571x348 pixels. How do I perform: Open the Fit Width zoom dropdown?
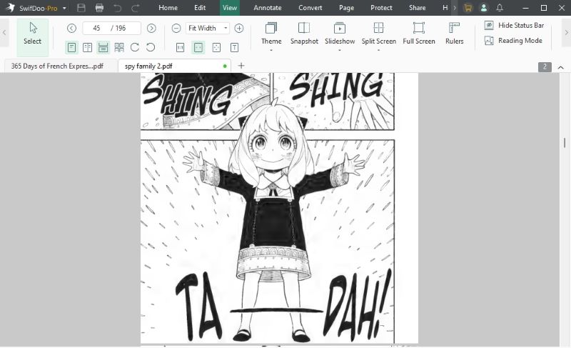coord(208,28)
